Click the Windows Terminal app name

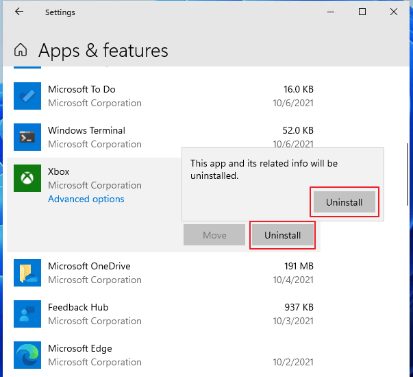point(86,130)
